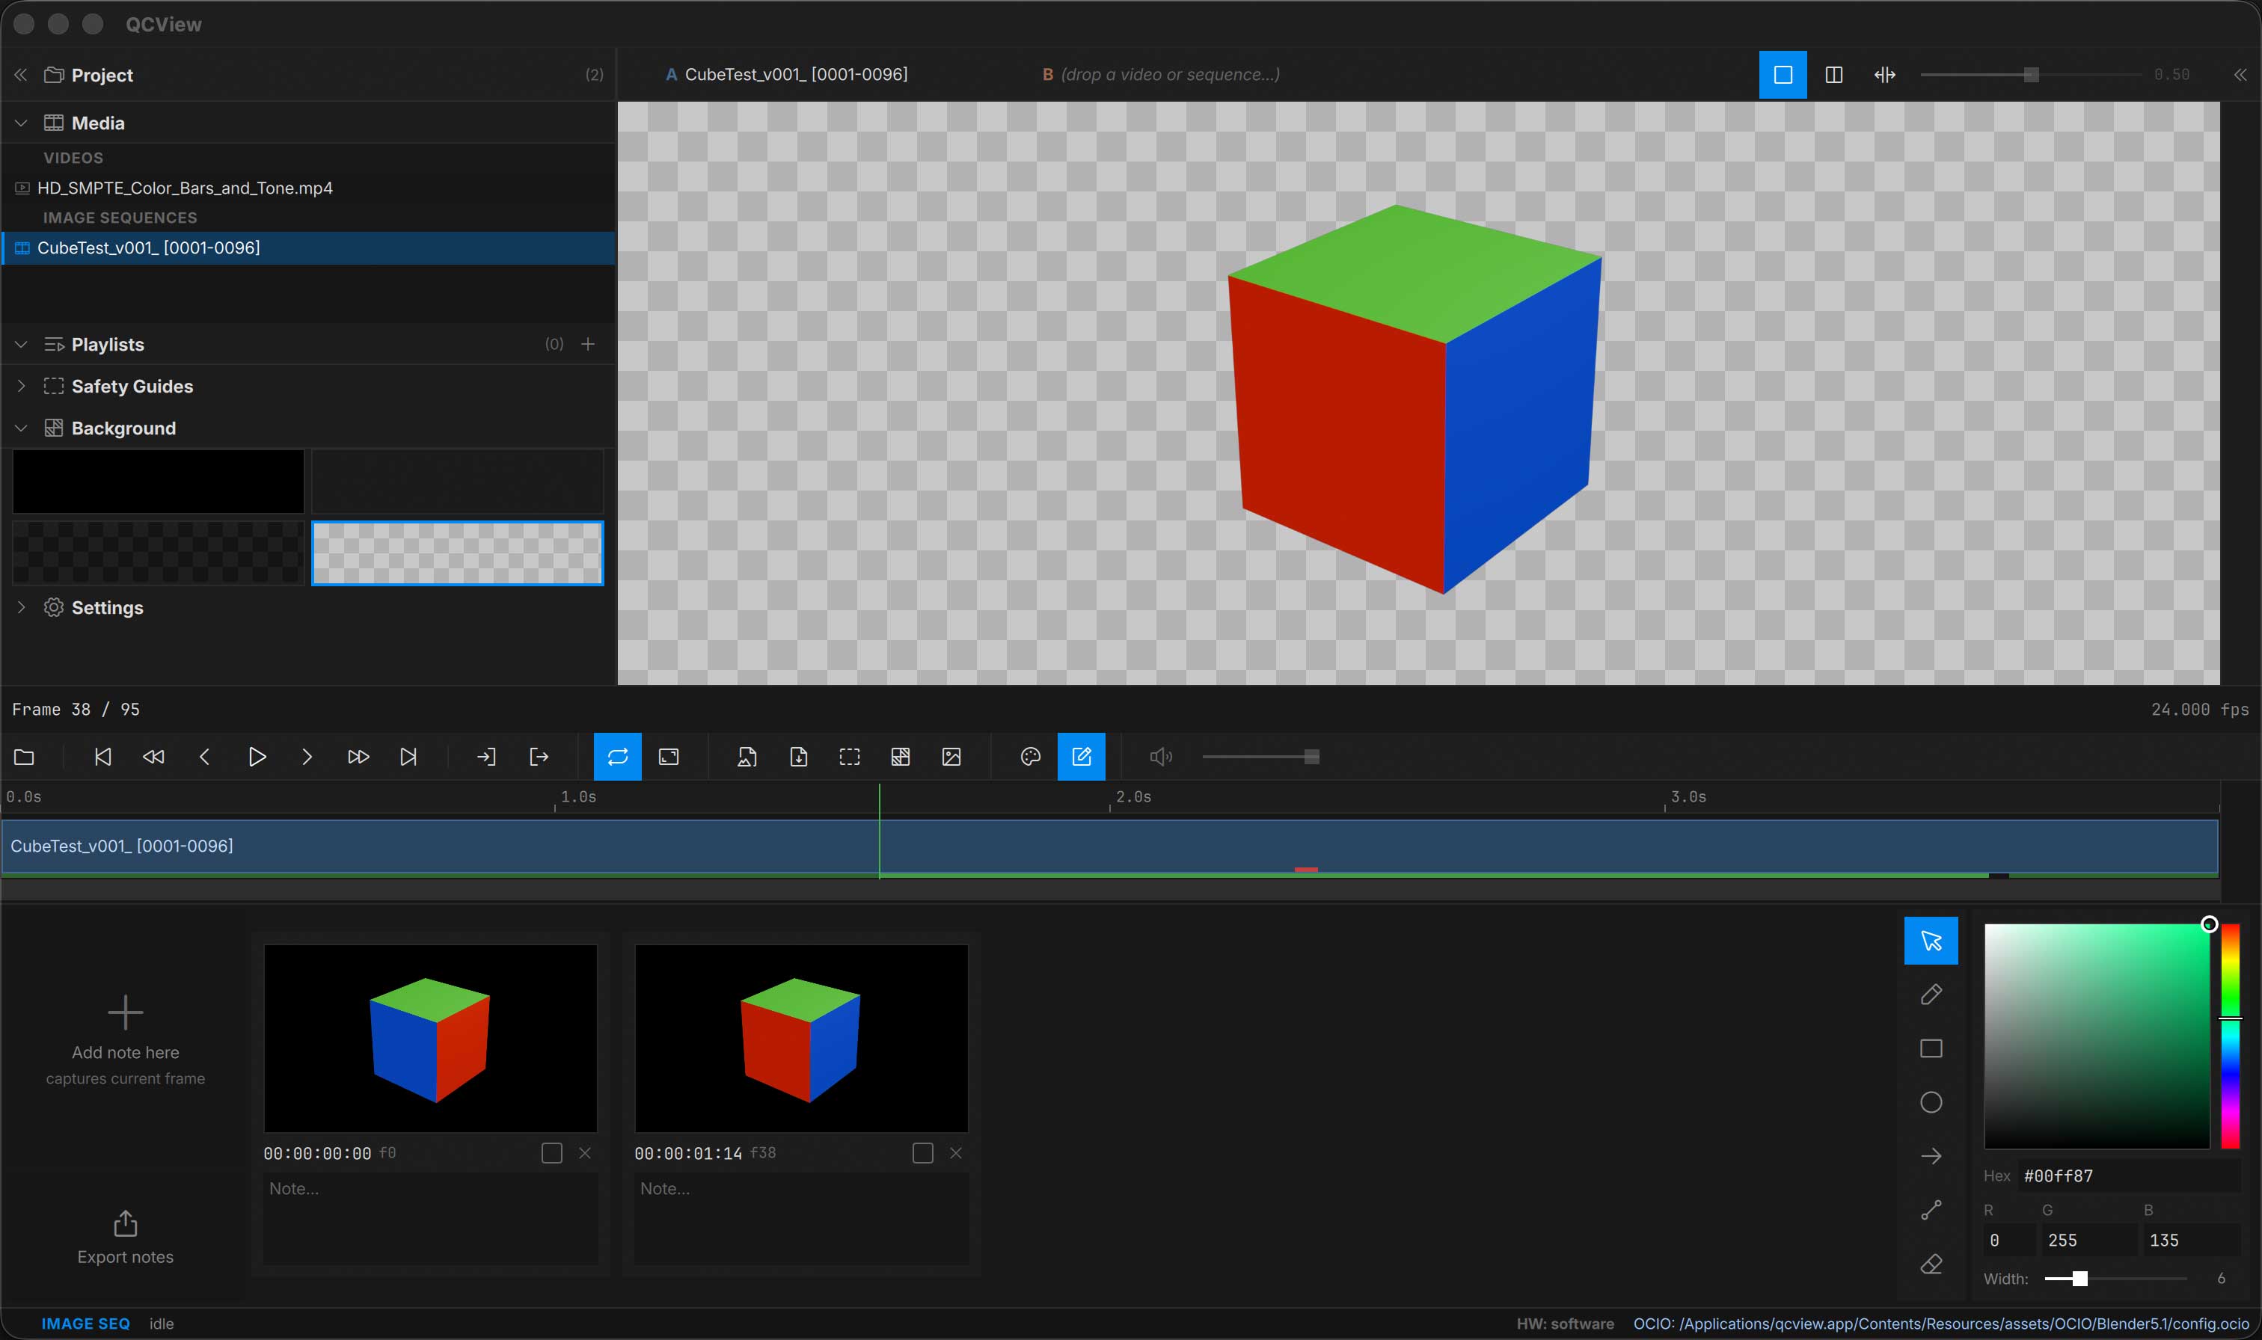
Task: Click the Note field under f0
Action: tap(431, 1218)
